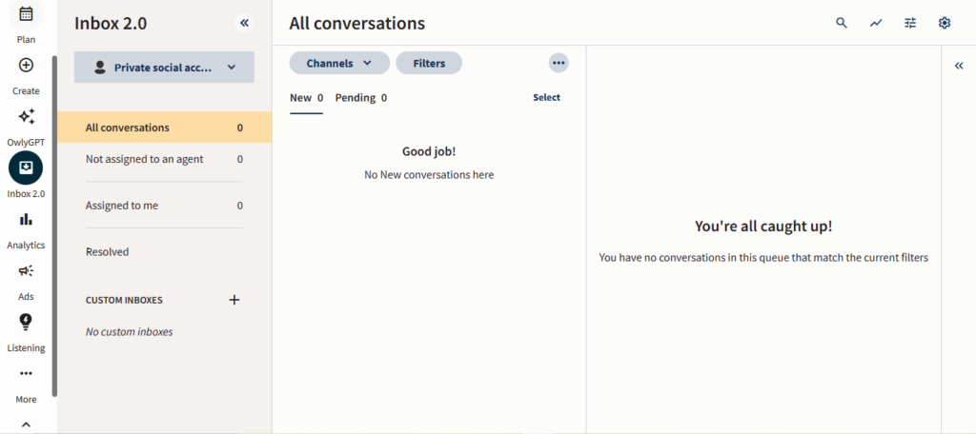
Task: Click the CUSTOM INBOXES heading
Action: point(124,301)
